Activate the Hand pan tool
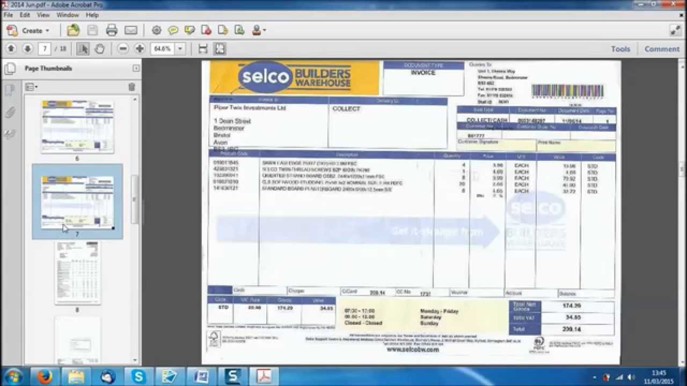687x386 pixels. [99, 49]
